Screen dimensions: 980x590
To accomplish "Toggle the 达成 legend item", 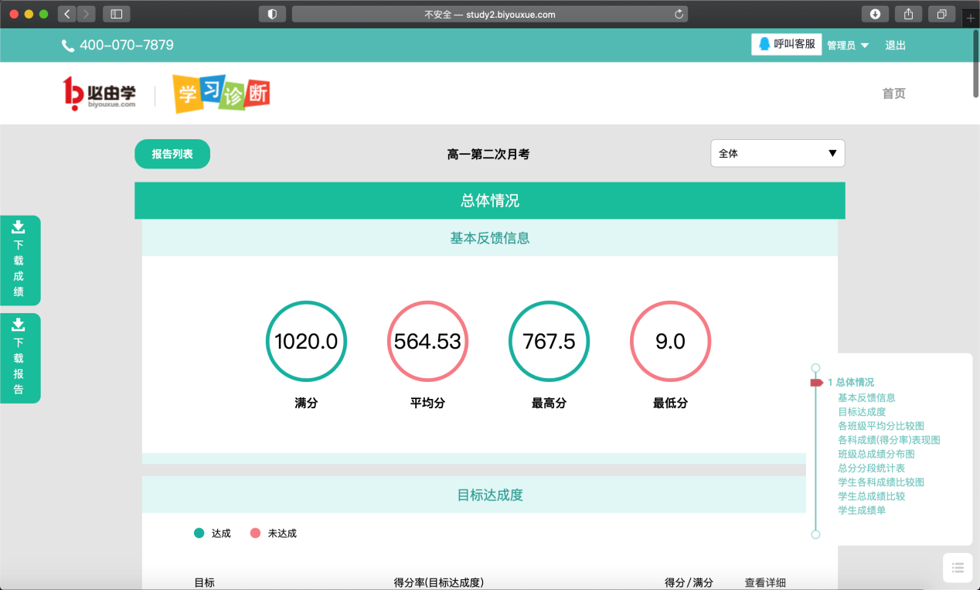I will click(x=213, y=534).
